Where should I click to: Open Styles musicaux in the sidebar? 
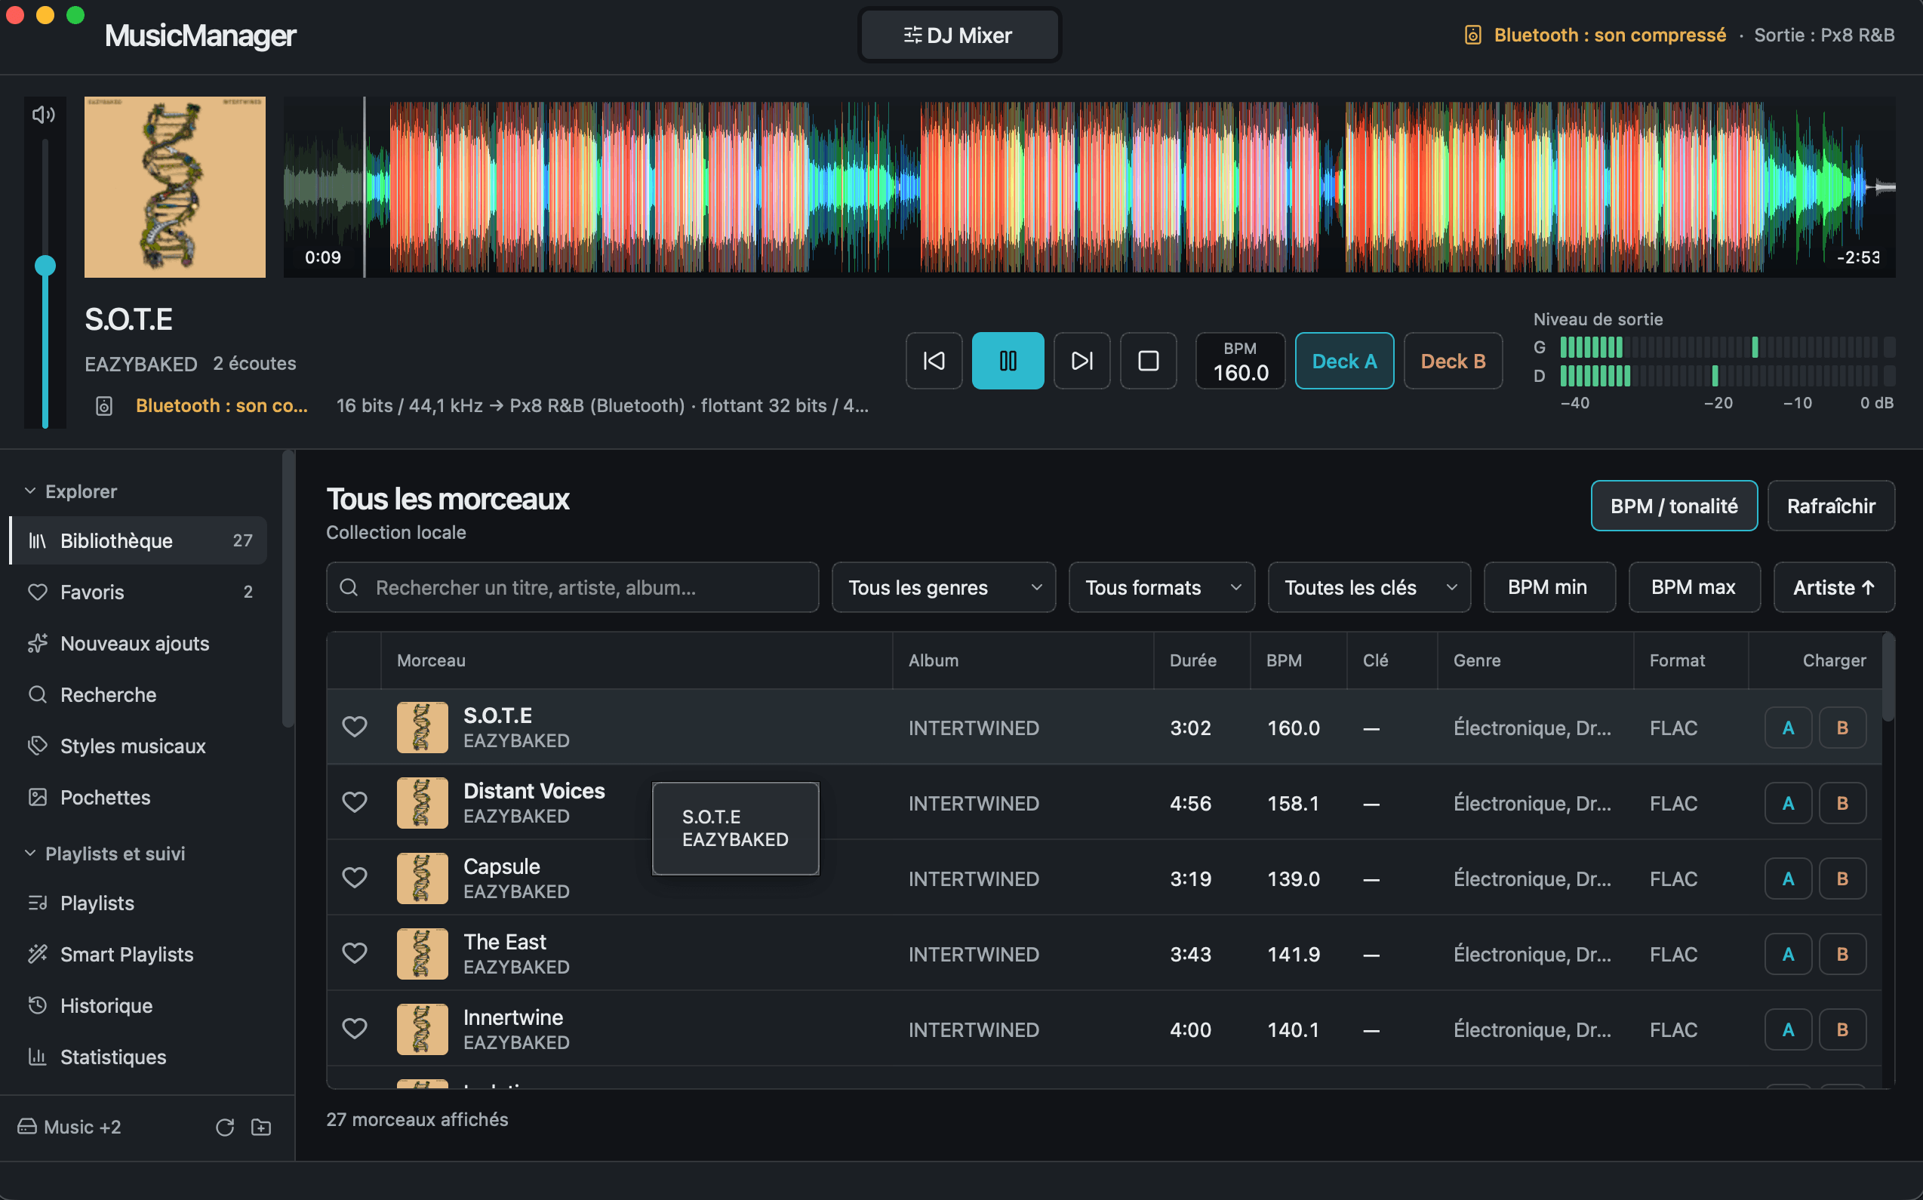pos(138,746)
